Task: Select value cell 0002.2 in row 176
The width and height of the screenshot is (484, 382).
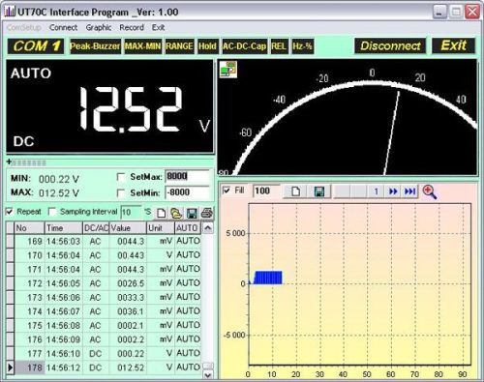Action: click(x=128, y=339)
